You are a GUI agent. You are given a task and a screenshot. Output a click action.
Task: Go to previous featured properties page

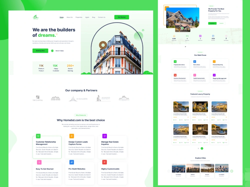pos(198,148)
